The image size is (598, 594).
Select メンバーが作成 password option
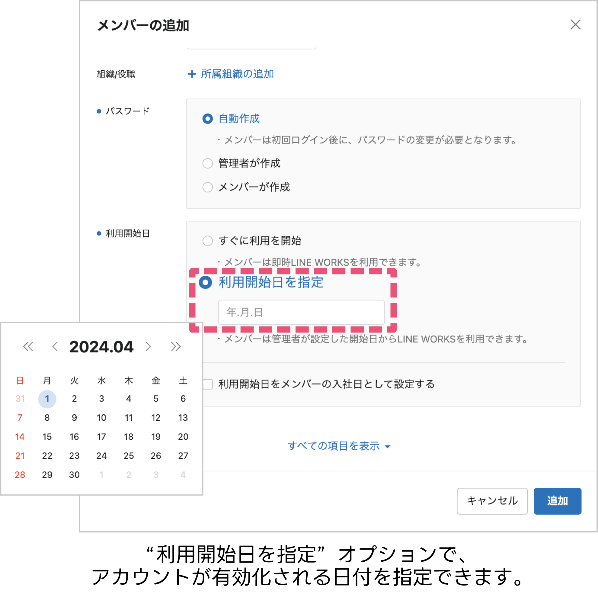coord(208,187)
